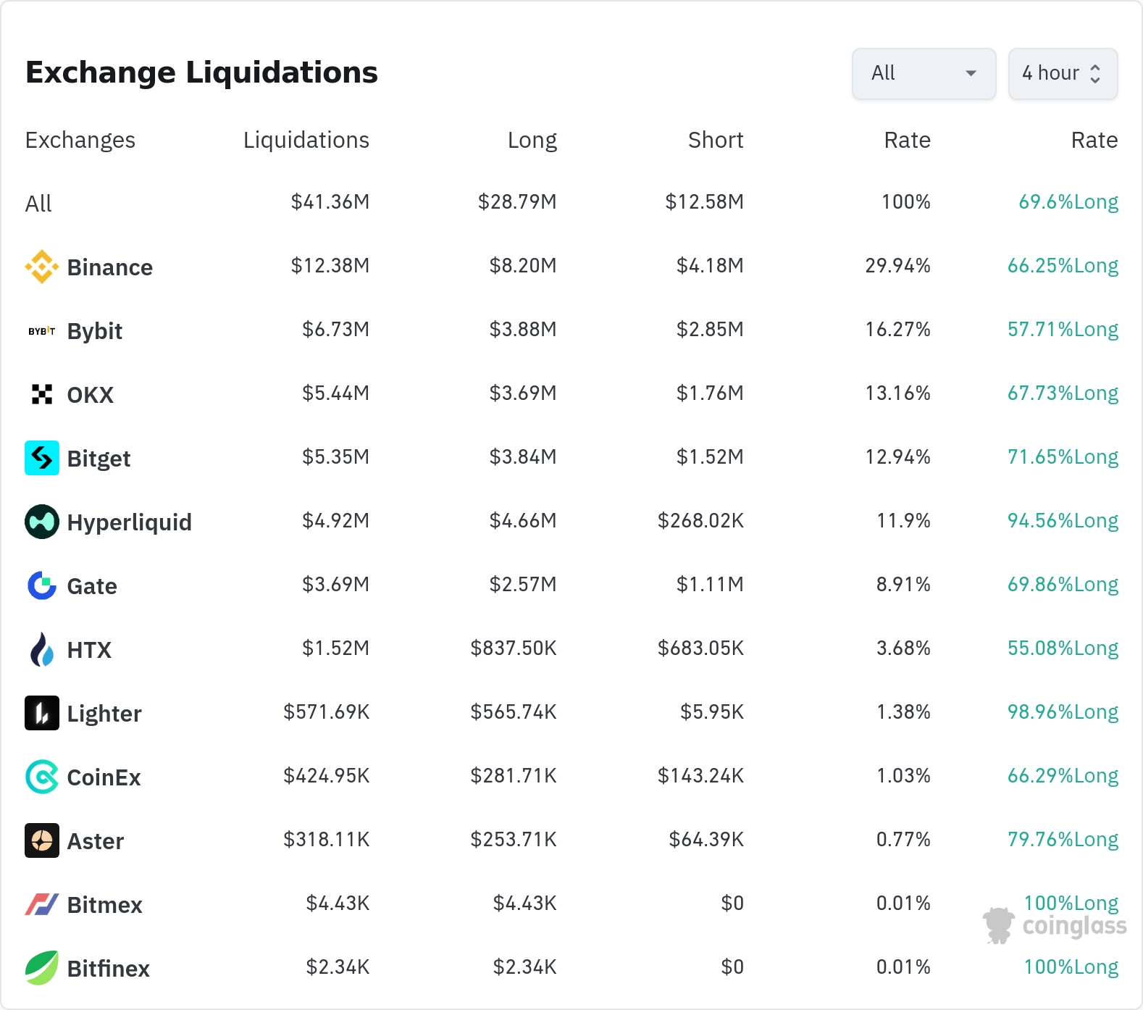This screenshot has height=1010, width=1143.
Task: Open the Binance exchange name link
Action: (109, 267)
